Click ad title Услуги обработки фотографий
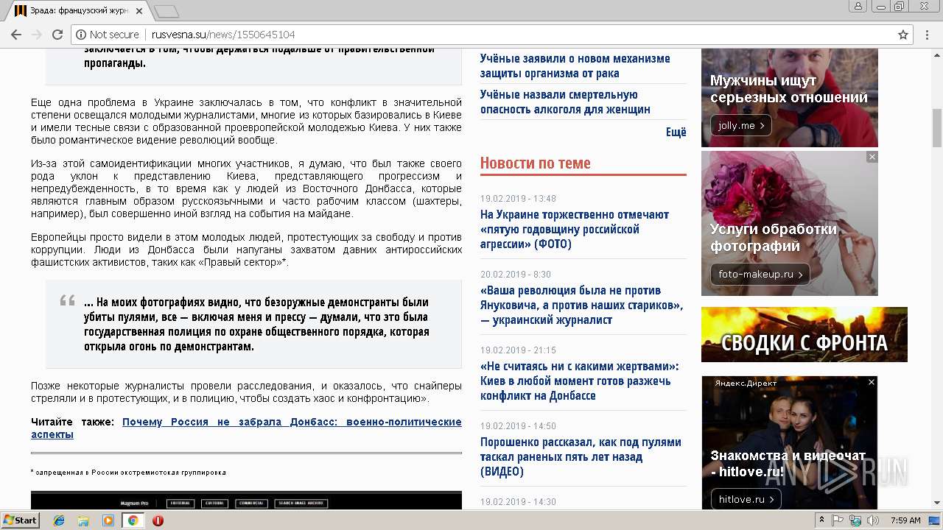Image resolution: width=943 pixels, height=530 pixels. [x=774, y=237]
